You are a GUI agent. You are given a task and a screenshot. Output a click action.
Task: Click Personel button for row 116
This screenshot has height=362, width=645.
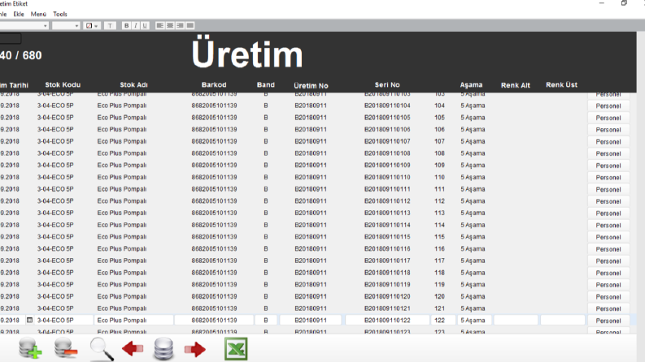pyautogui.click(x=608, y=249)
